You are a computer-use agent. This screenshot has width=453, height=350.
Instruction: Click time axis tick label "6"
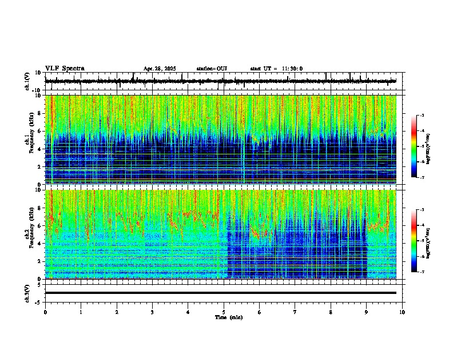tap(260, 312)
